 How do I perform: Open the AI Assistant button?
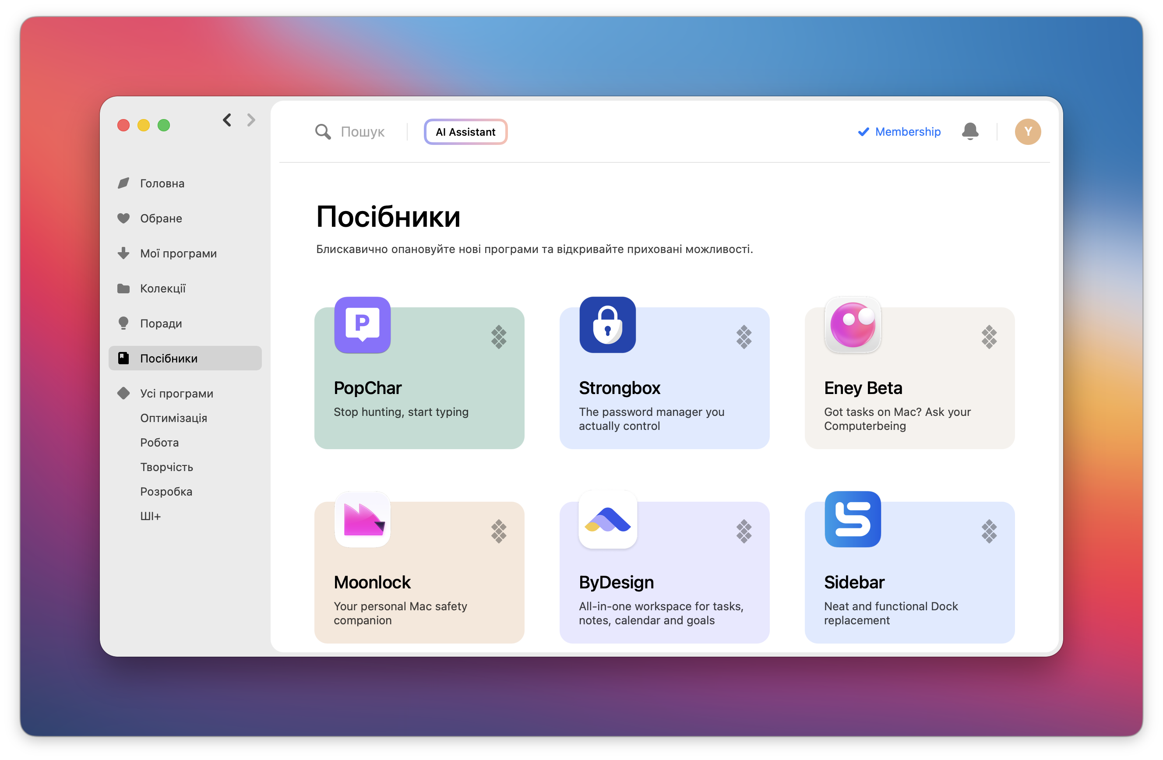tap(466, 132)
